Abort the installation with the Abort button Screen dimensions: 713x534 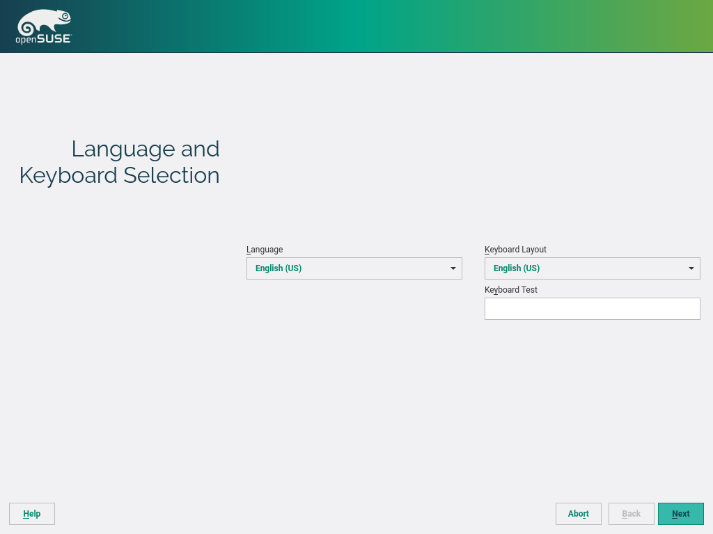coord(578,514)
